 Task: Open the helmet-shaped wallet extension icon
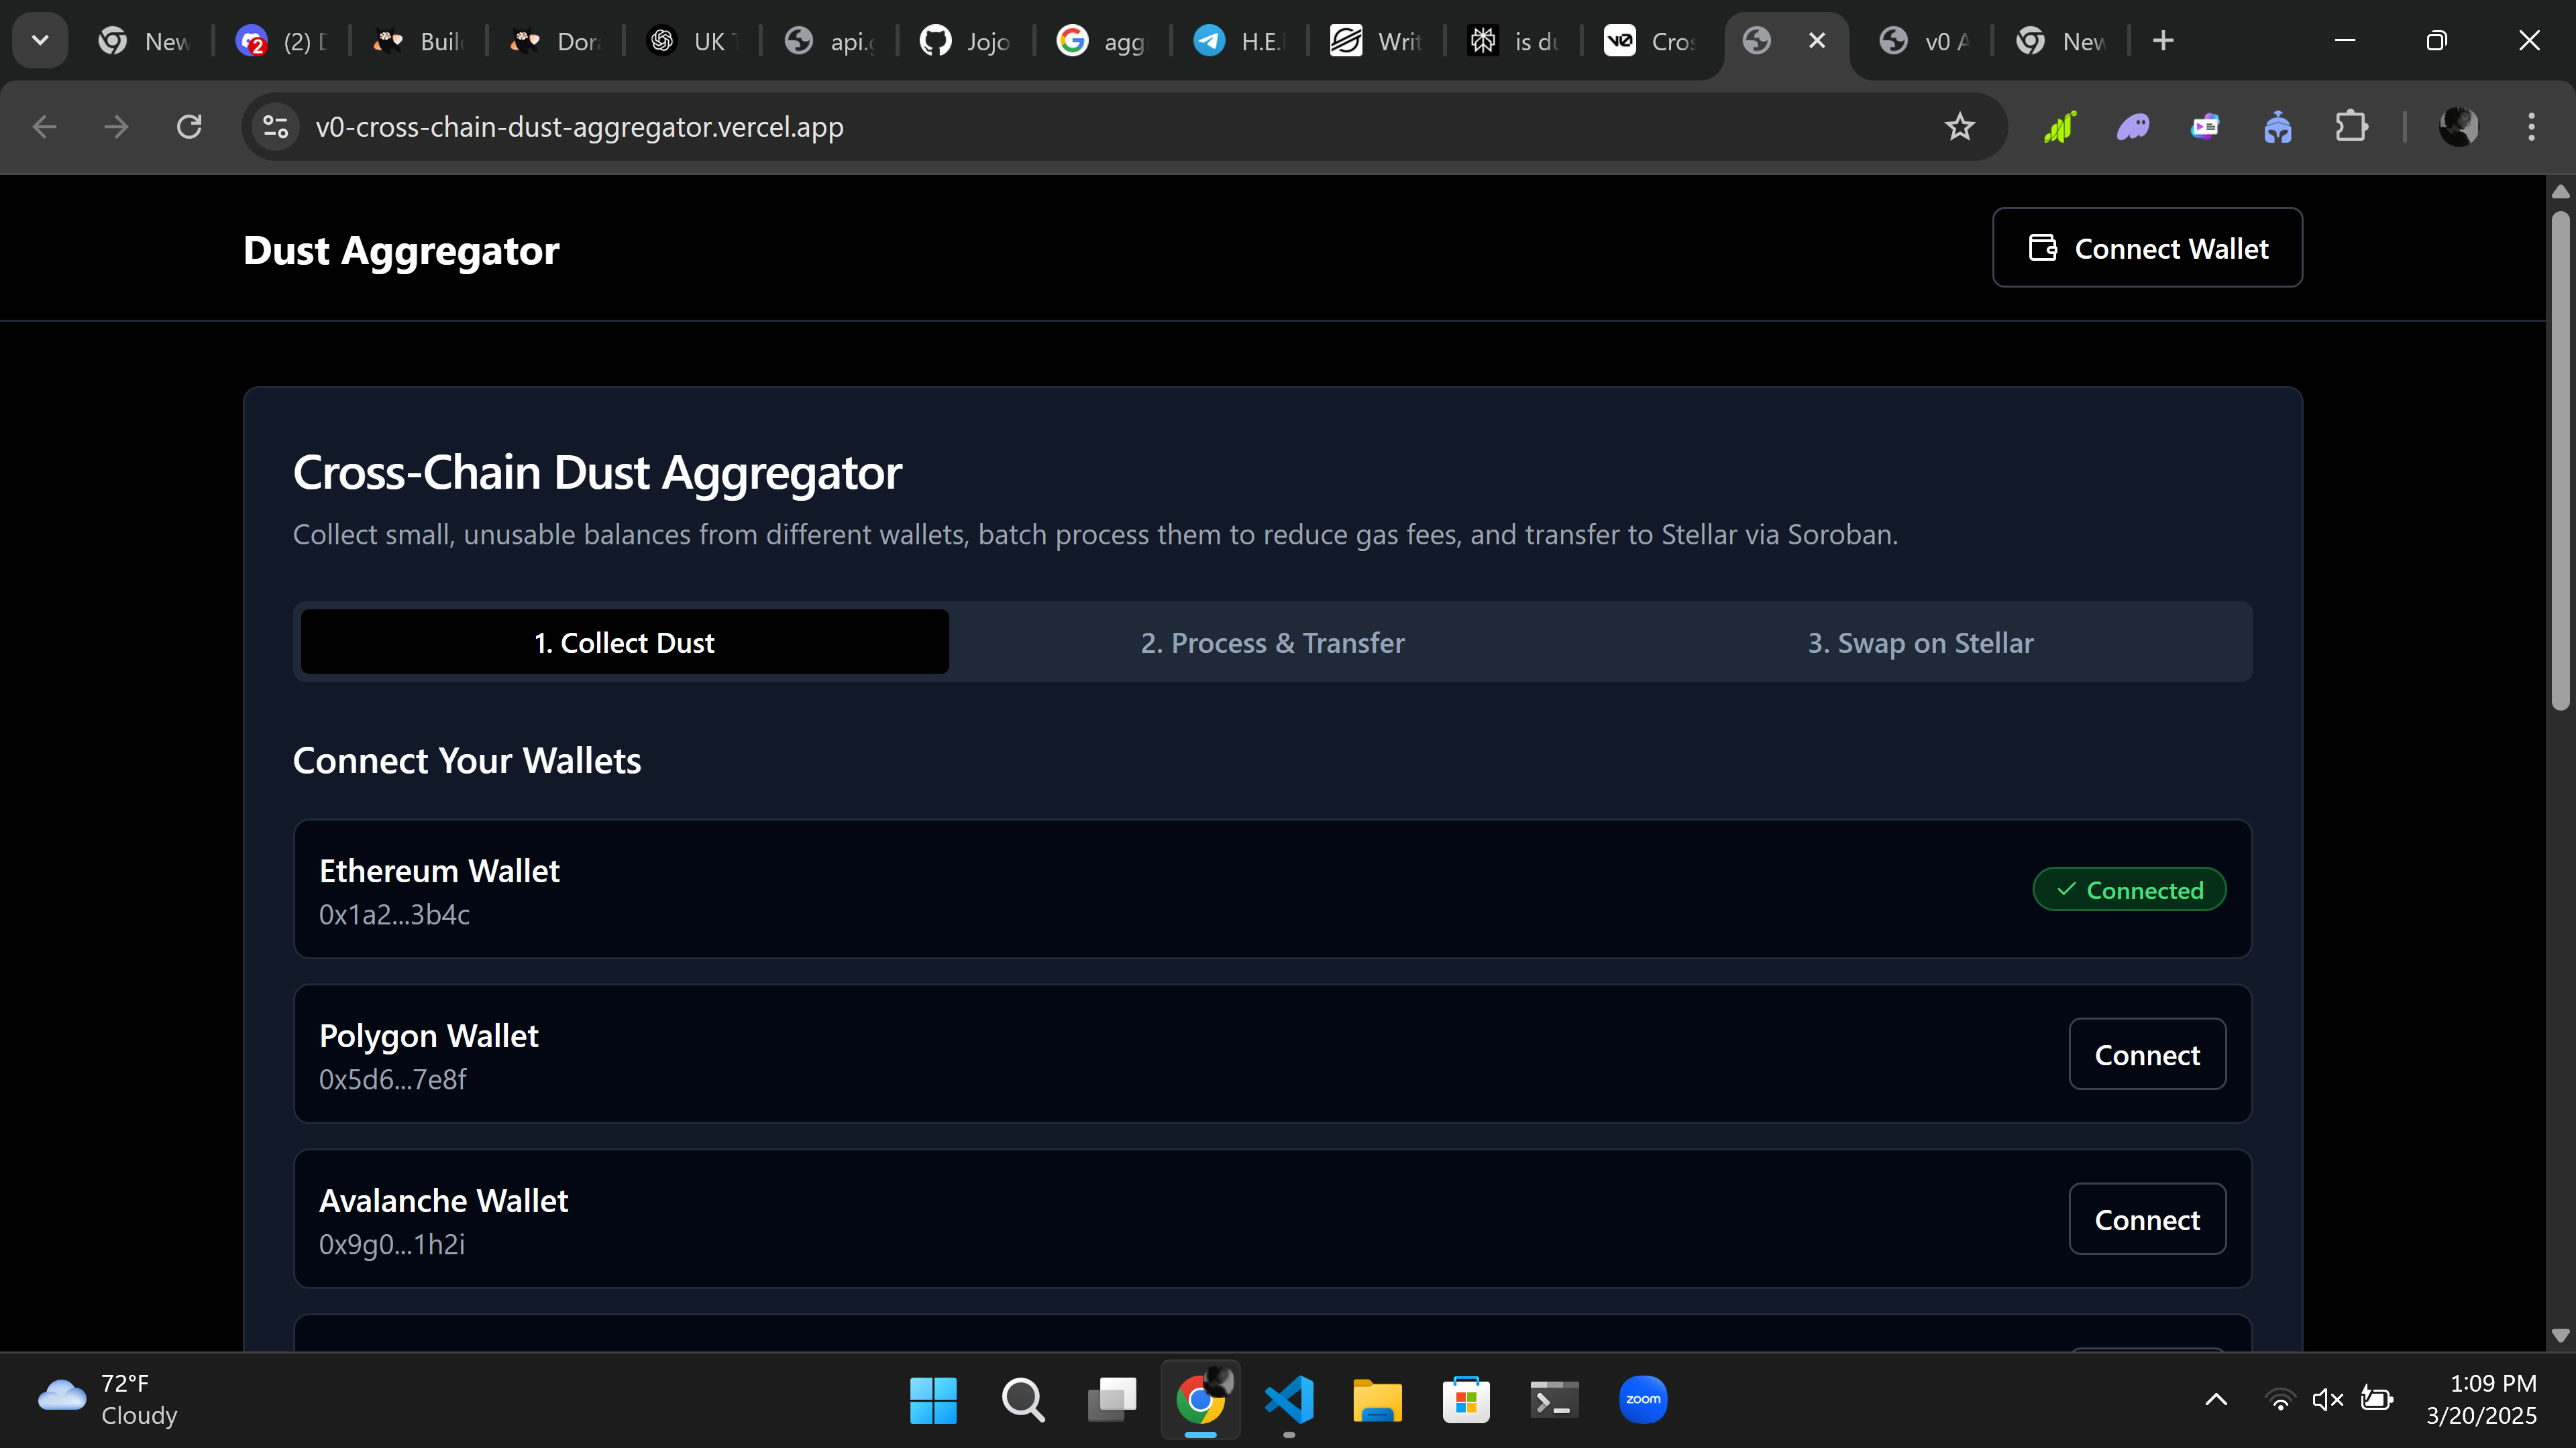point(2278,127)
